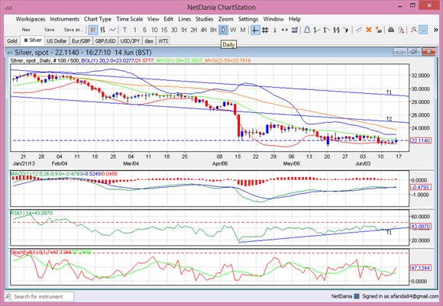Click the 22.1140 price label on axis
The width and height of the screenshot is (443, 306).
tap(421, 140)
